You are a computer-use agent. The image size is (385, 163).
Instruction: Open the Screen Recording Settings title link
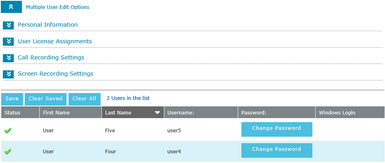(56, 74)
